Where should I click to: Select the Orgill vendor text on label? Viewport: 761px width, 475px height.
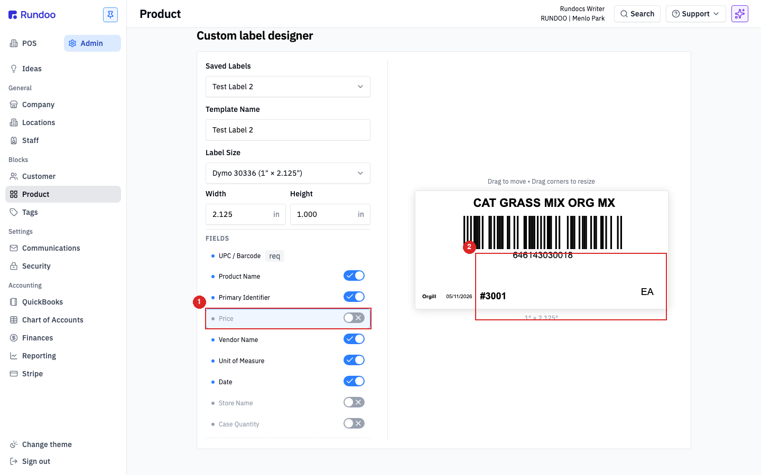point(429,297)
